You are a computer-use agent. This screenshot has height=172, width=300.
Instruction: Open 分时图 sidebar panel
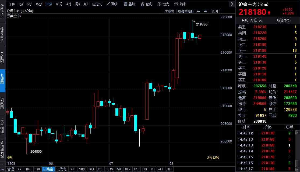click(x=2, y=57)
